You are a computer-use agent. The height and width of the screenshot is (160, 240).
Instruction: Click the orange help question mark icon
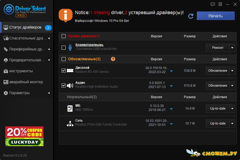113,59
